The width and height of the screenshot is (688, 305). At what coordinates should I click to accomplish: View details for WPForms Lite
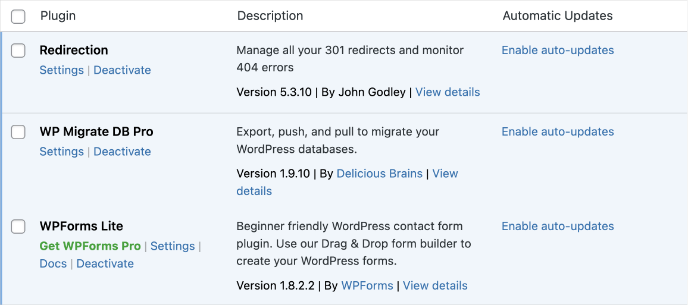(x=435, y=286)
